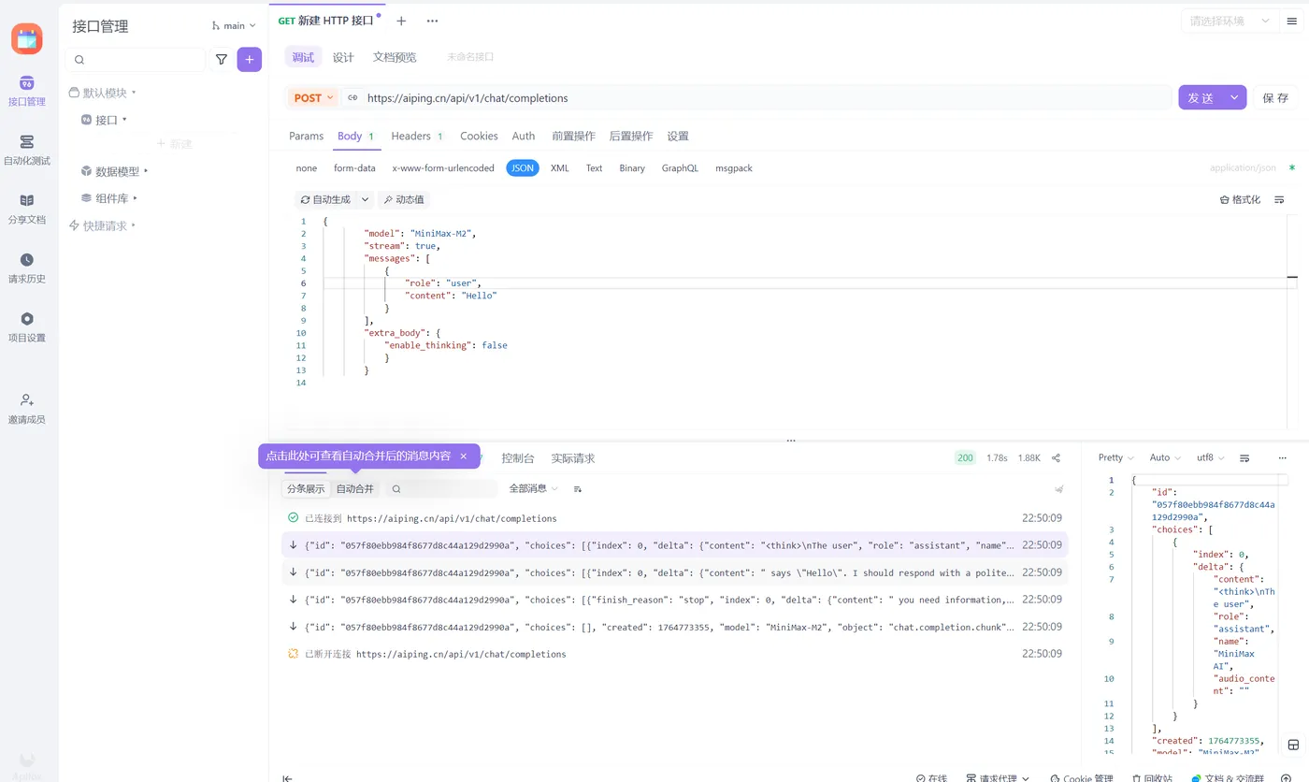1309x782 pixels.
Task: Select the Binary body type
Action: pos(632,168)
